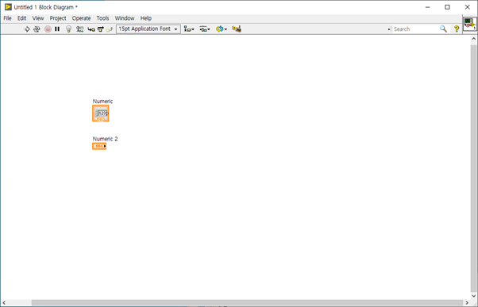Click the "Numeric" label text

click(102, 101)
